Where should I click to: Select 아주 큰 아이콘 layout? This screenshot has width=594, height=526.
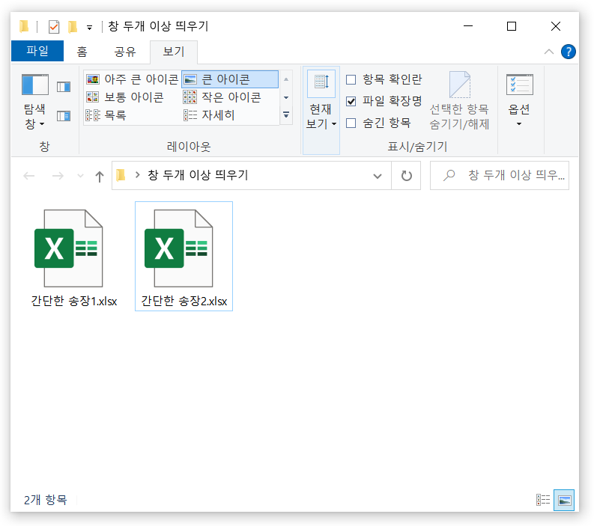pyautogui.click(x=133, y=79)
